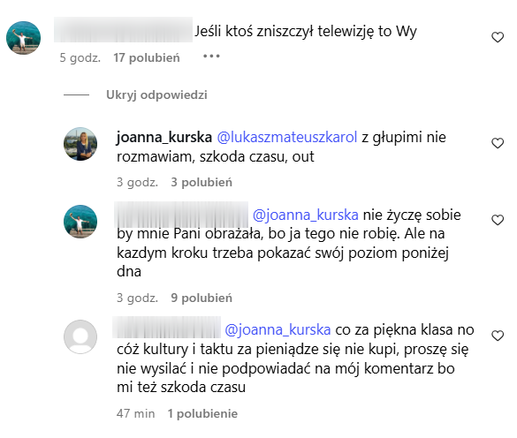Like the reply "co za piękna klasa"
Viewport: 517px width, 438px height.
coord(498,336)
